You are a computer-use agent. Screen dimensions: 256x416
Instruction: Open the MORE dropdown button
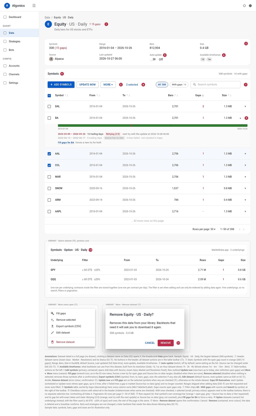[108, 85]
